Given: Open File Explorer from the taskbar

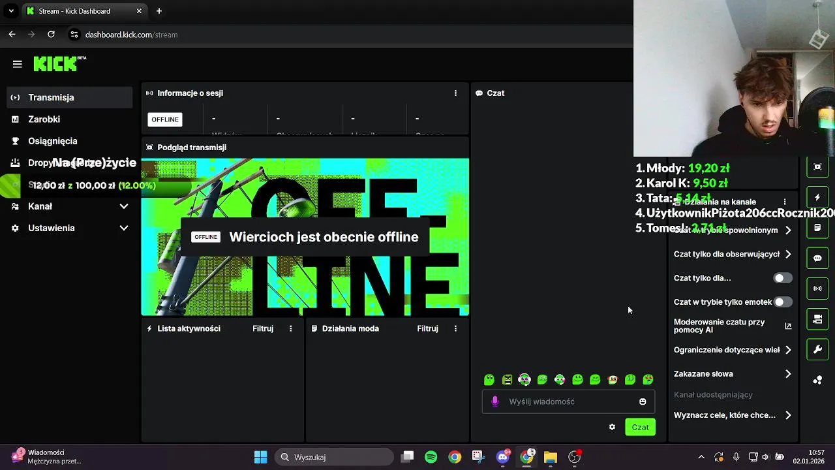Looking at the screenshot, I should tap(550, 457).
